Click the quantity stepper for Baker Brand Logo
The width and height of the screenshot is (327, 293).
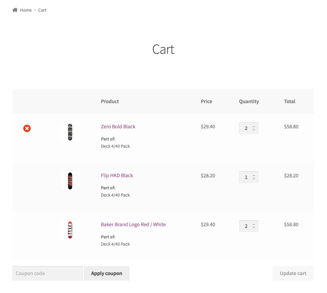254,226
